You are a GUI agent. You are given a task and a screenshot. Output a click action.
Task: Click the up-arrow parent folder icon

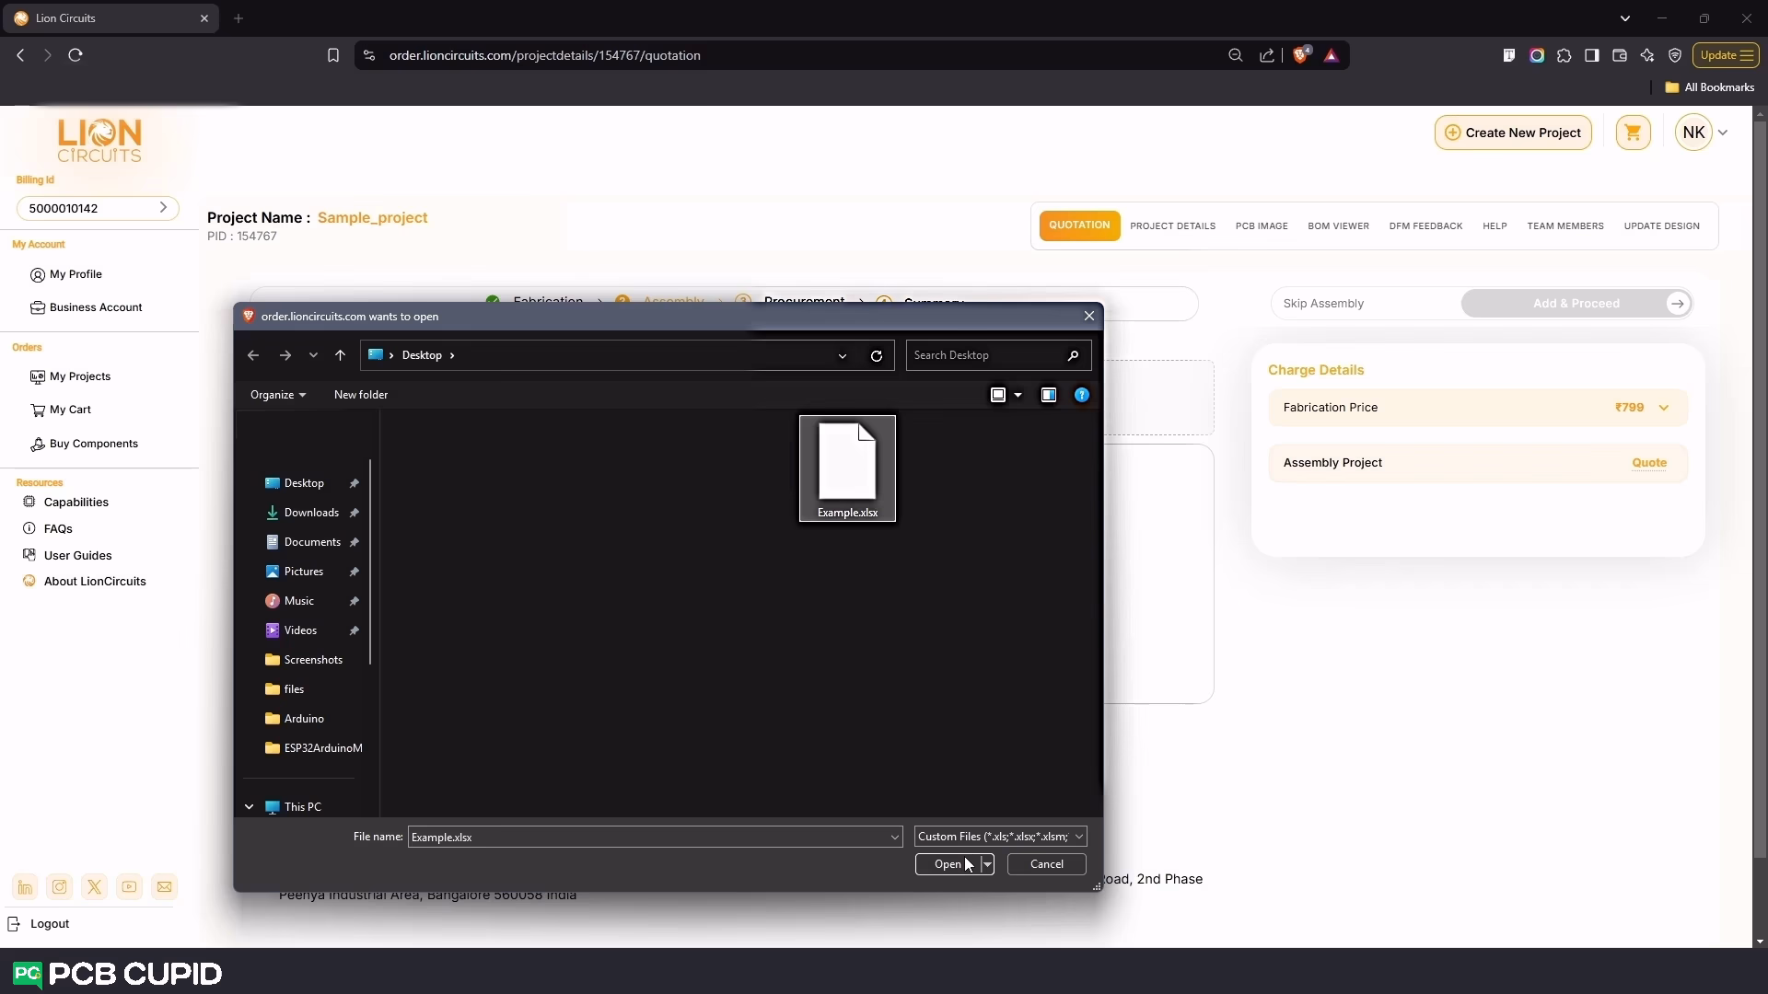(x=340, y=355)
